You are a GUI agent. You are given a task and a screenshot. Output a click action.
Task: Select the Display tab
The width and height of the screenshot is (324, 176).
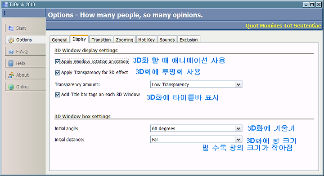coord(79,39)
